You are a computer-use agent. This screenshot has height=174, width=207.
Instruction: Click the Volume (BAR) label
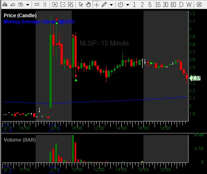pyautogui.click(x=20, y=140)
